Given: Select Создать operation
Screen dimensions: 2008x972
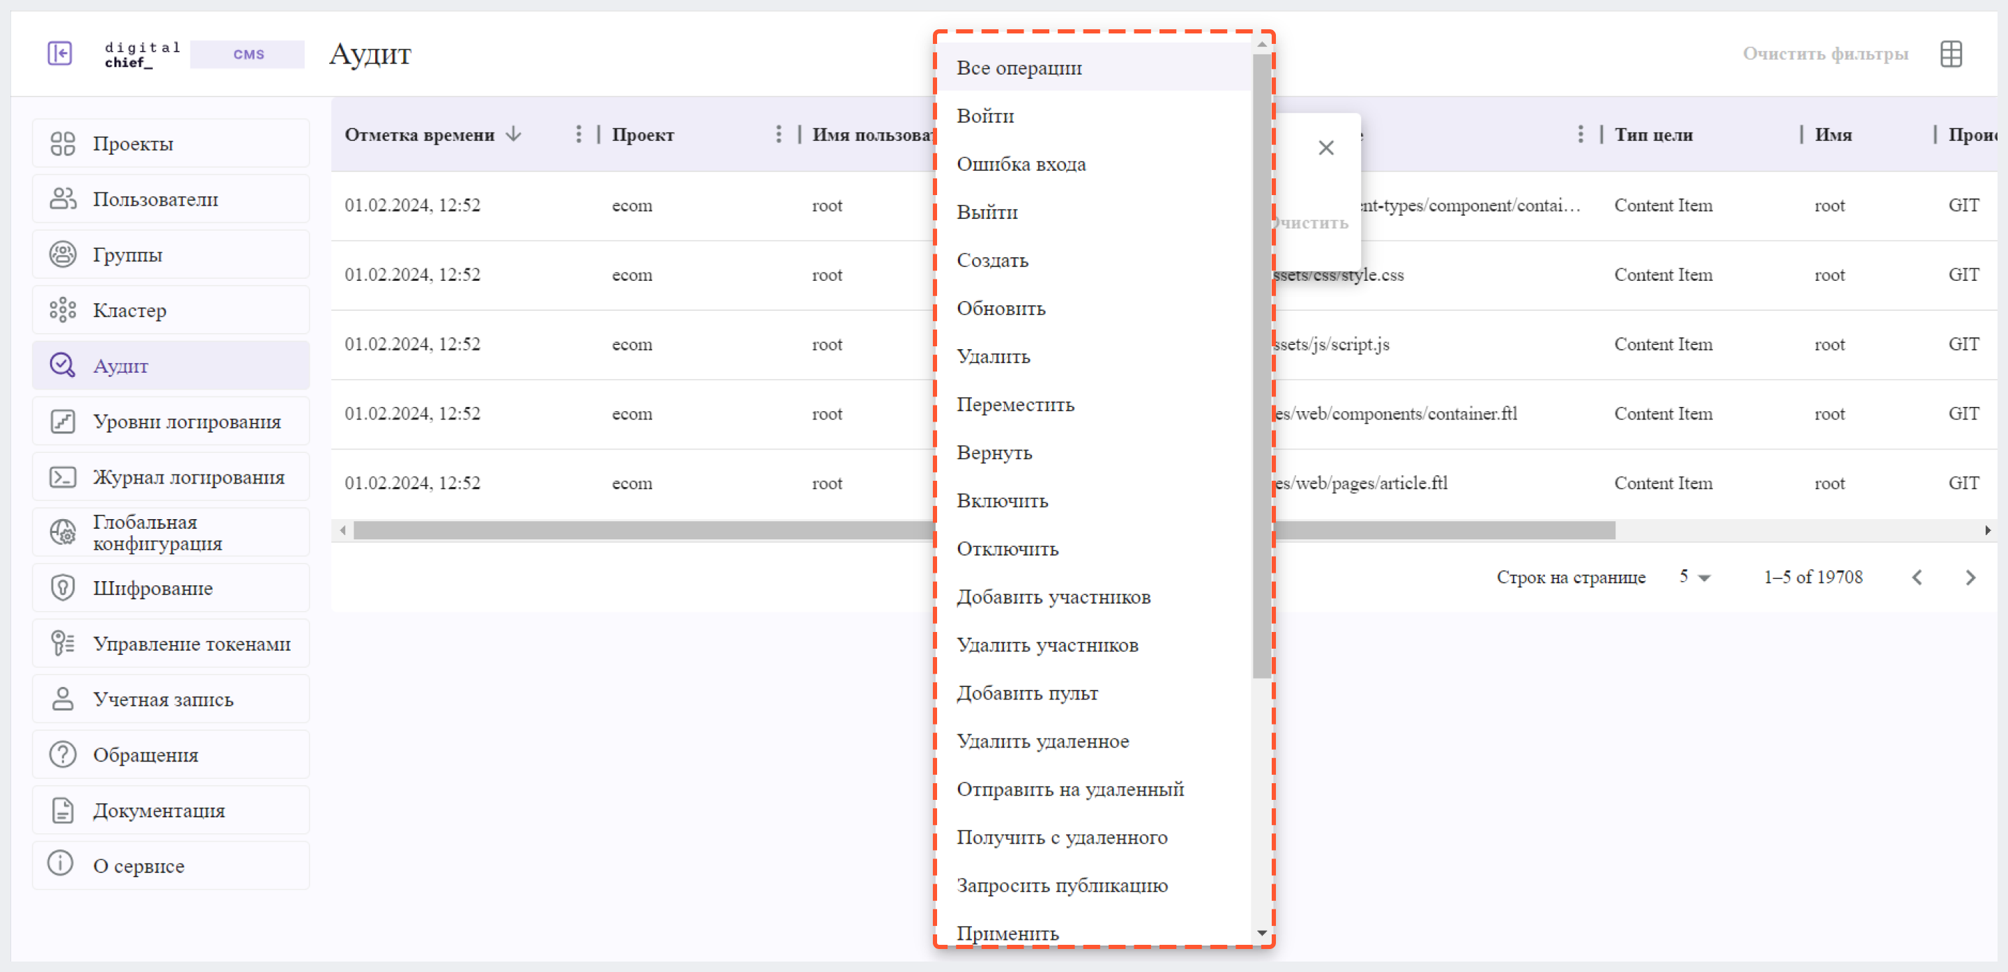Looking at the screenshot, I should 1093,259.
